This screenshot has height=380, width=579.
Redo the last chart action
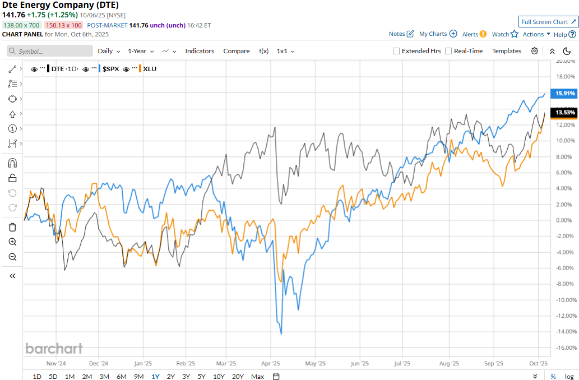[12, 207]
